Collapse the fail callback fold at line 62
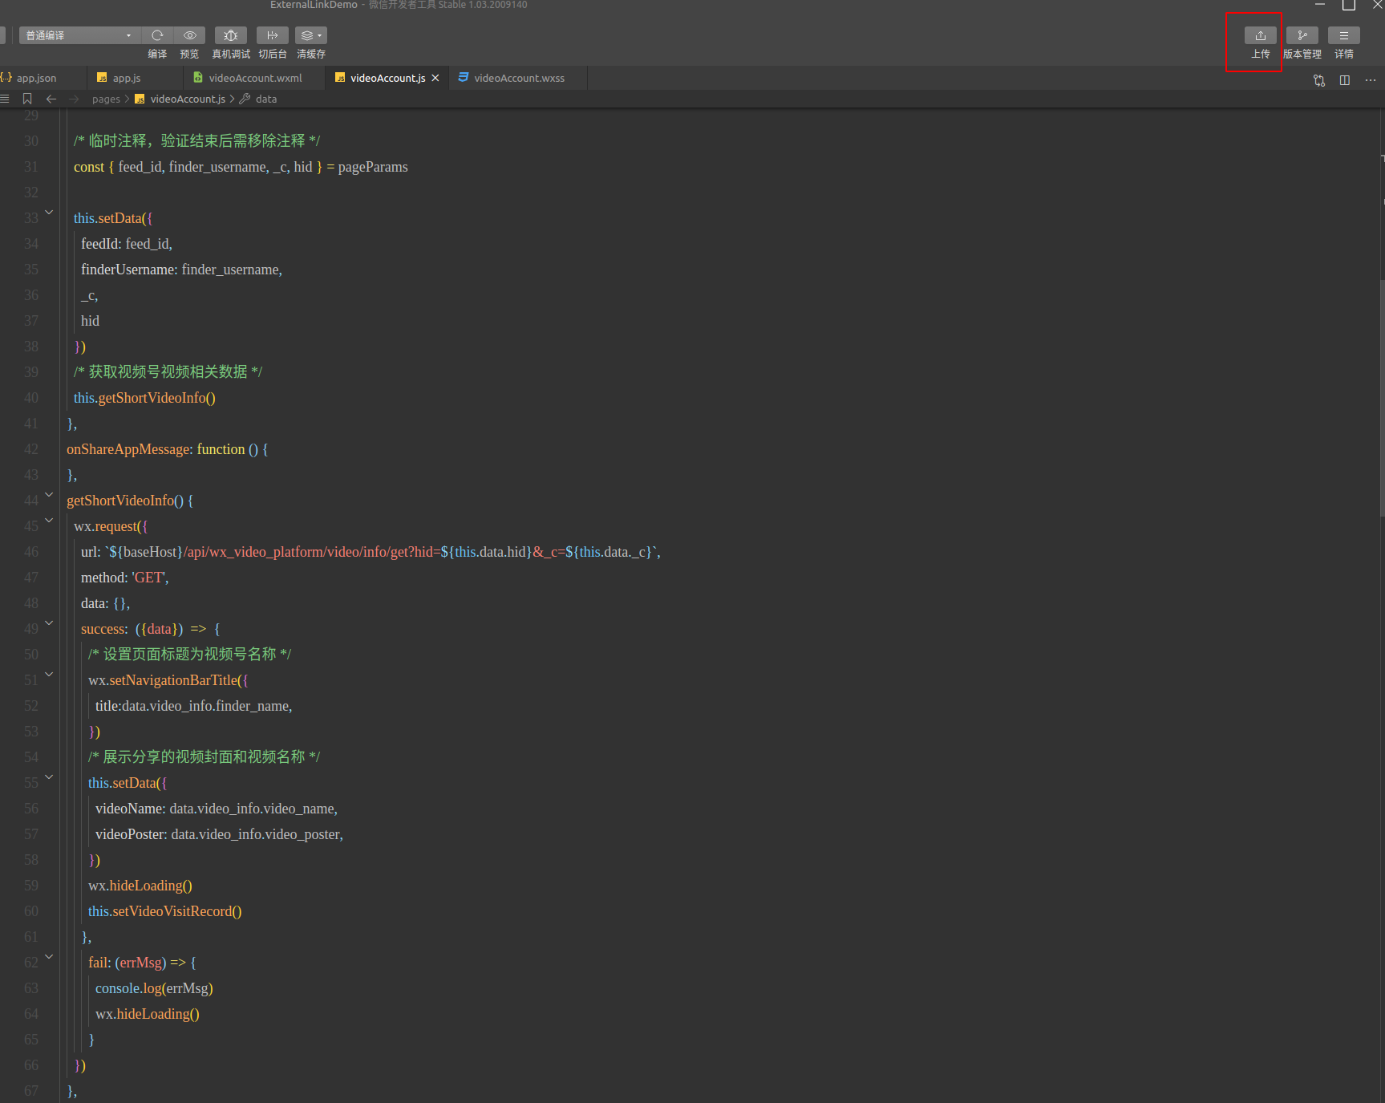The height and width of the screenshot is (1103, 1385). pyautogui.click(x=49, y=957)
